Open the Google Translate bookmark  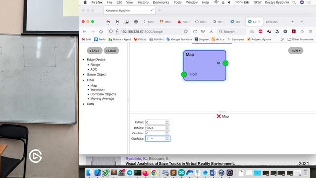(179, 39)
